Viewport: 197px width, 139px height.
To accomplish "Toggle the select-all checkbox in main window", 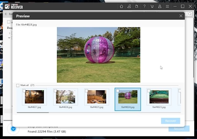I will pyautogui.click(x=9, y=22).
